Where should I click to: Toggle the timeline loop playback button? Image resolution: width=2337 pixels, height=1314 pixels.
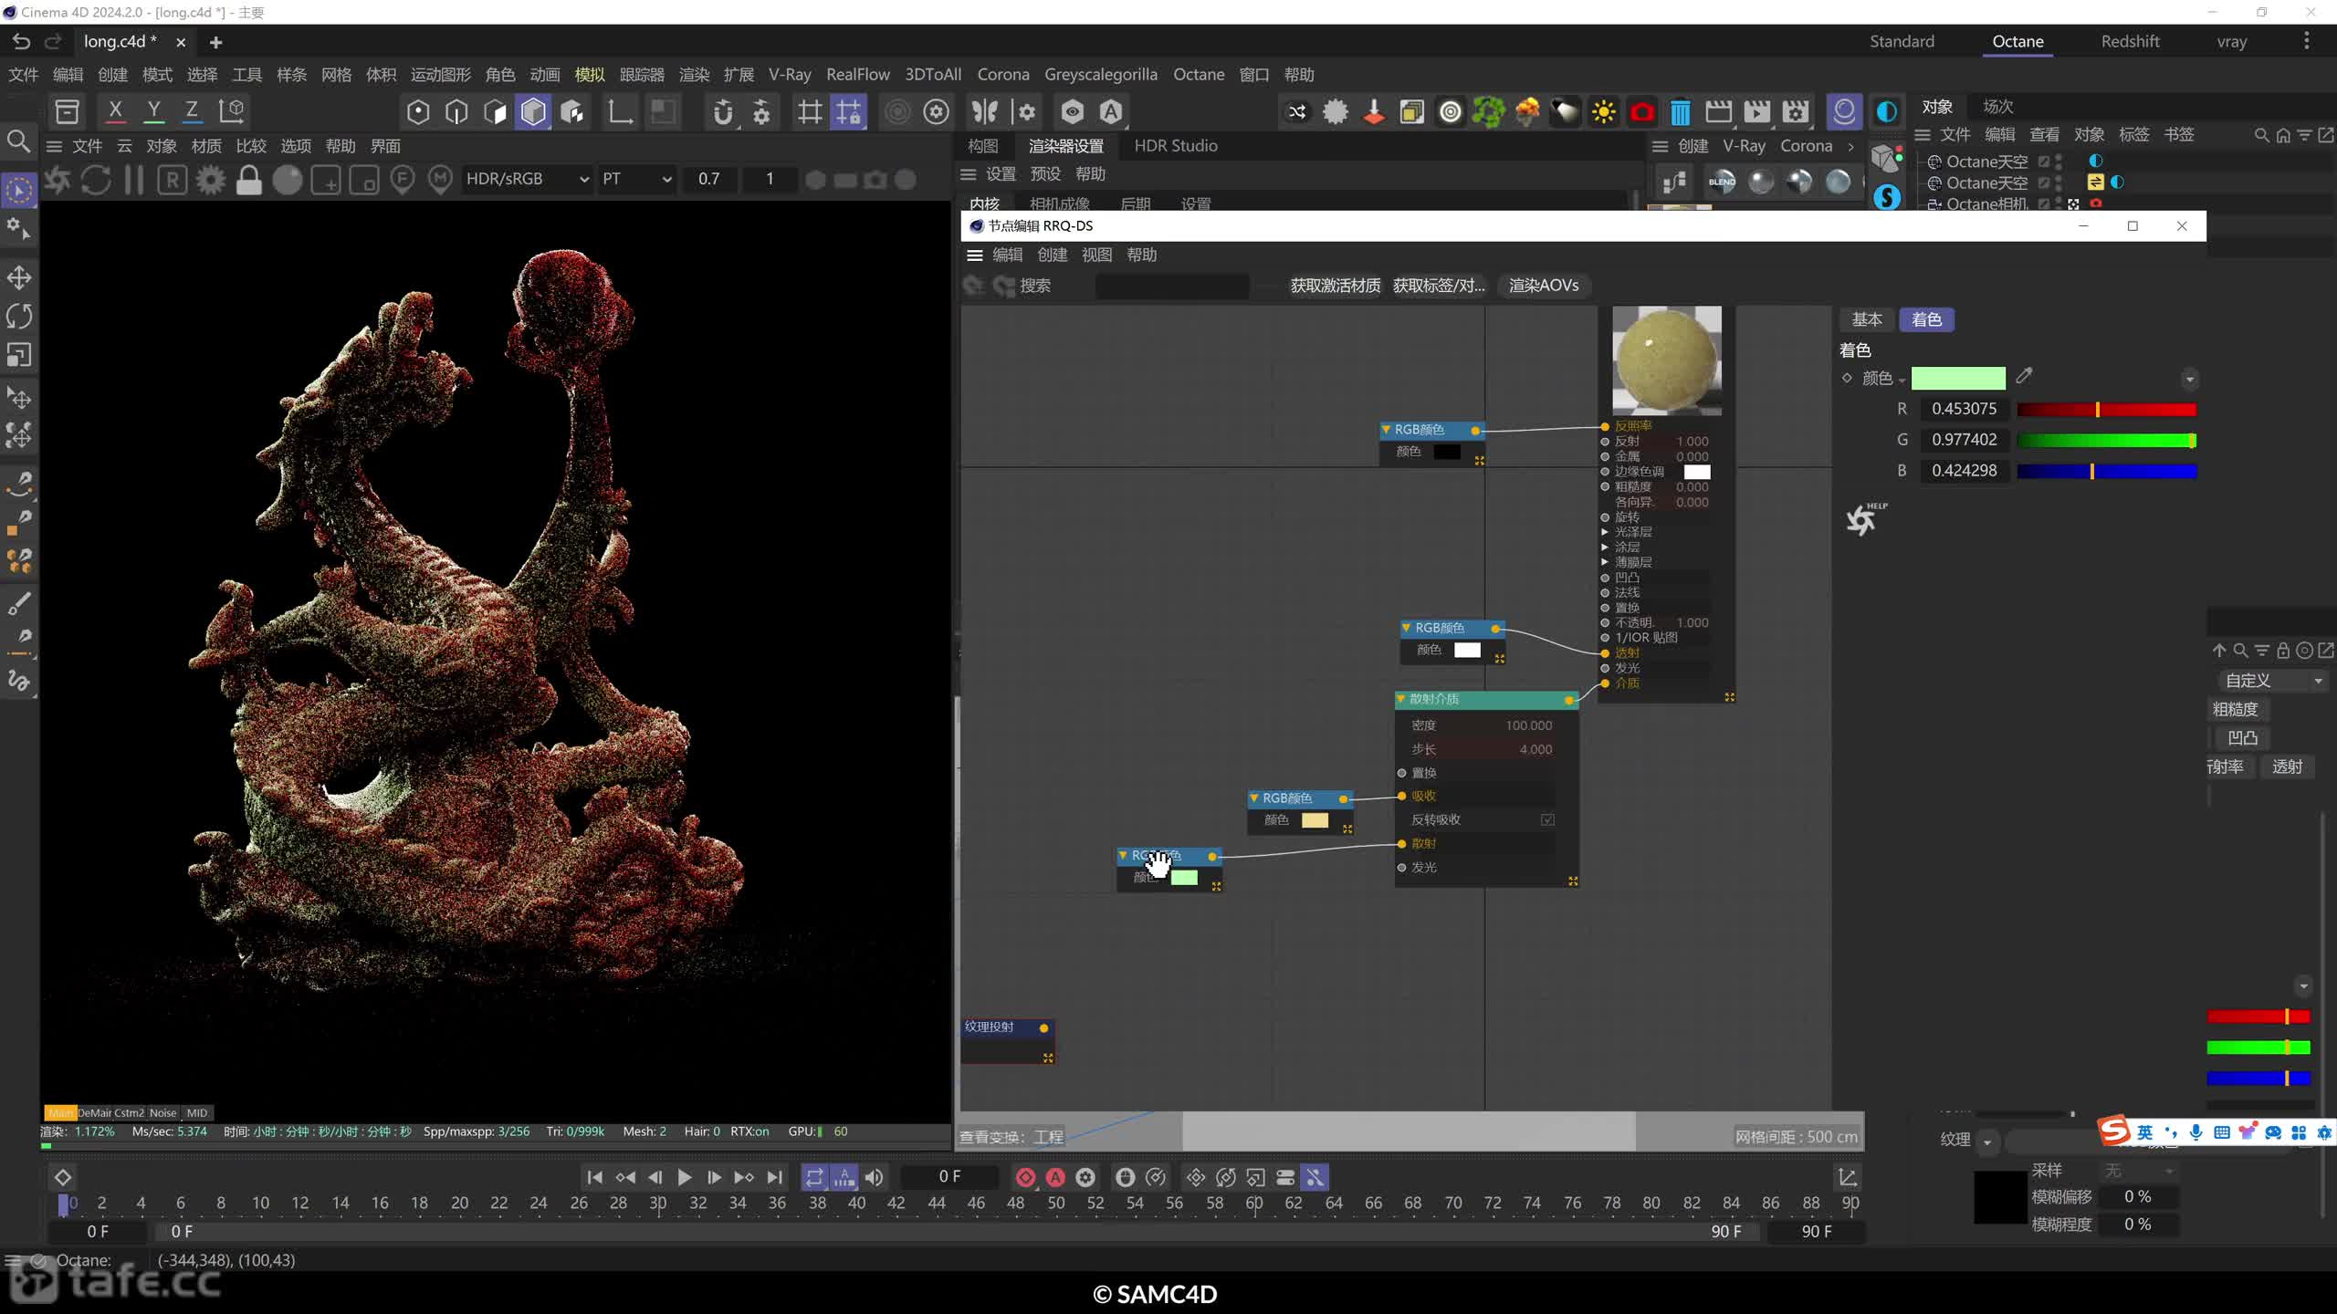814,1177
